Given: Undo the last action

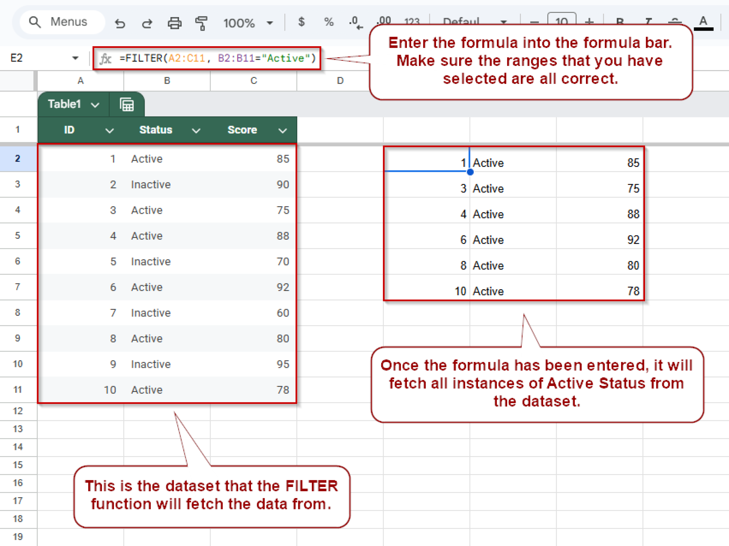Looking at the screenshot, I should click(120, 22).
